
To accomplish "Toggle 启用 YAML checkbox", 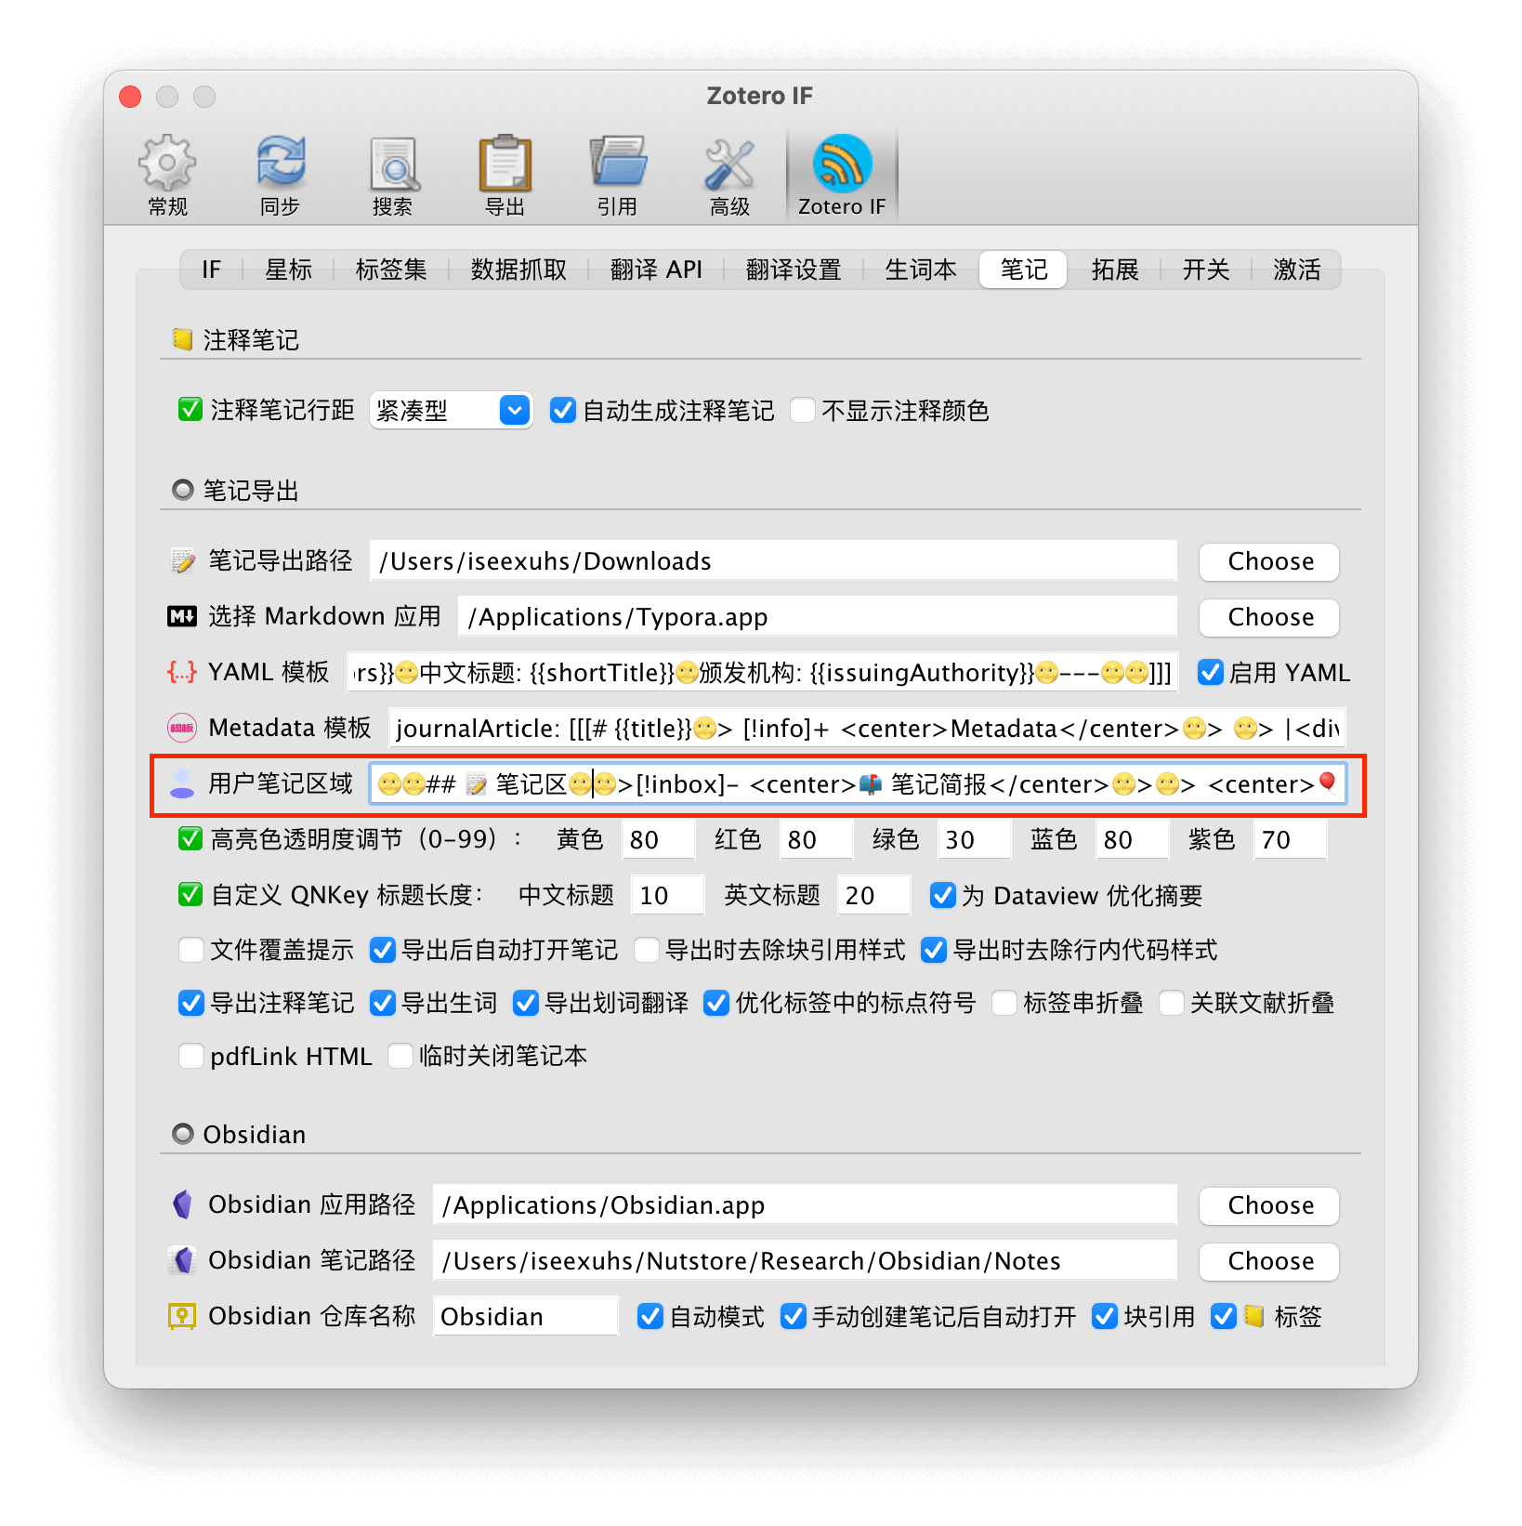I will [1210, 672].
